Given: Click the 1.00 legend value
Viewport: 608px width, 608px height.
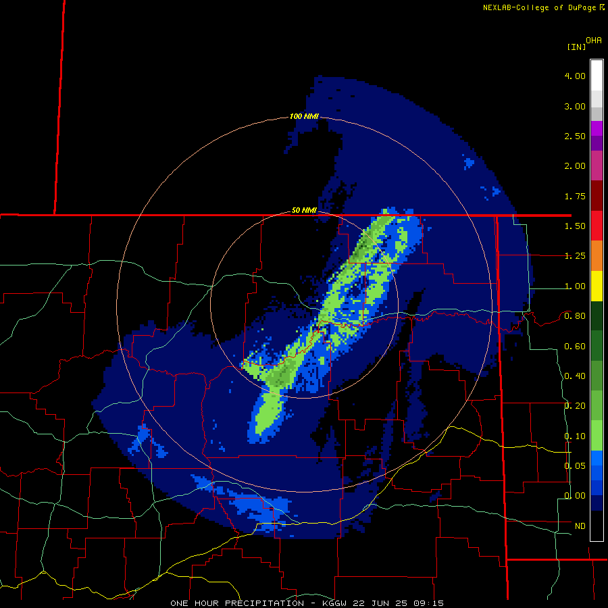Looking at the screenshot, I should click(575, 286).
